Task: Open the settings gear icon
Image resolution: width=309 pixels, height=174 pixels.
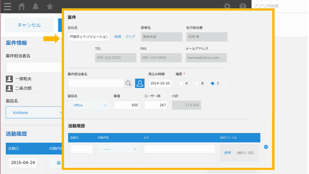Action: coord(227,6)
